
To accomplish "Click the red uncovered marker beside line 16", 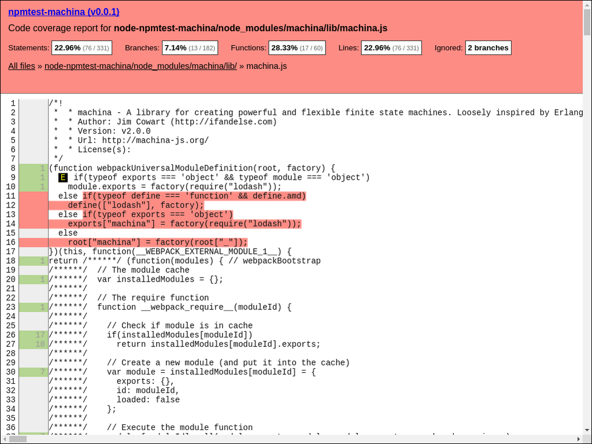I will pyautogui.click(x=34, y=242).
